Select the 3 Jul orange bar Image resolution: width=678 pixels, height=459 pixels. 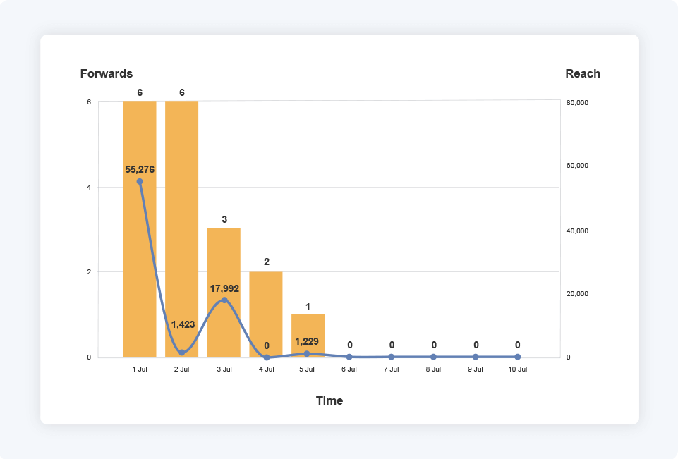tap(224, 324)
